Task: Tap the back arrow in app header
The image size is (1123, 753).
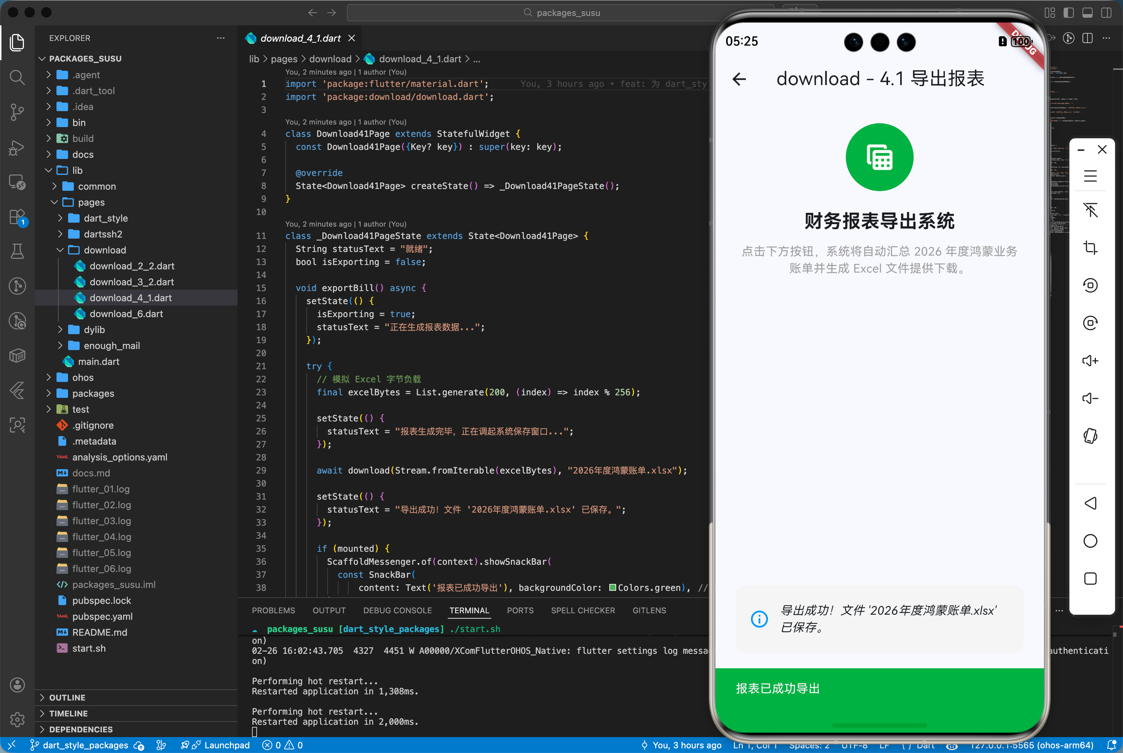Action: pyautogui.click(x=739, y=79)
